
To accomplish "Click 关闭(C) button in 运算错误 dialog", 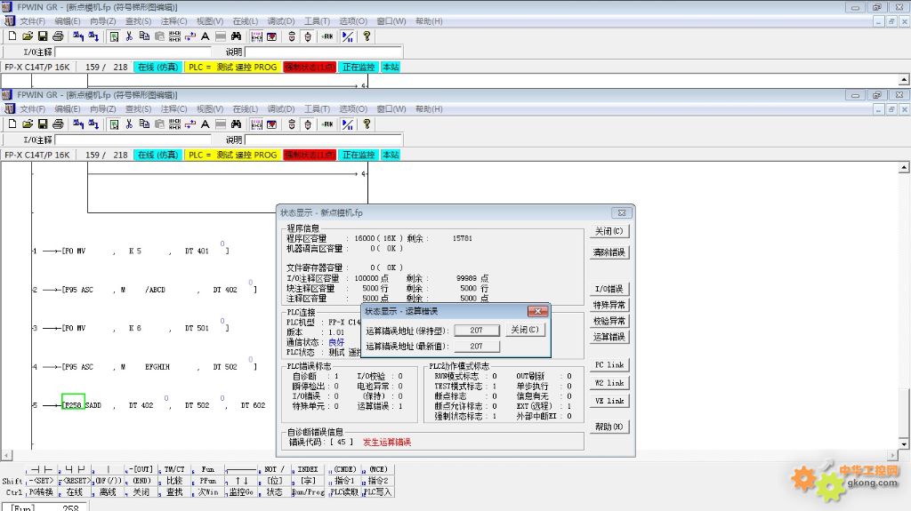I will [525, 329].
